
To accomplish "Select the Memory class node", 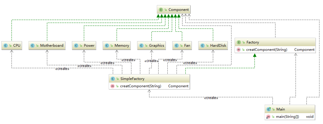I will 117,46.
